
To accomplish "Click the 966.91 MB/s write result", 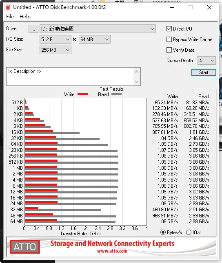I will point(165,215).
